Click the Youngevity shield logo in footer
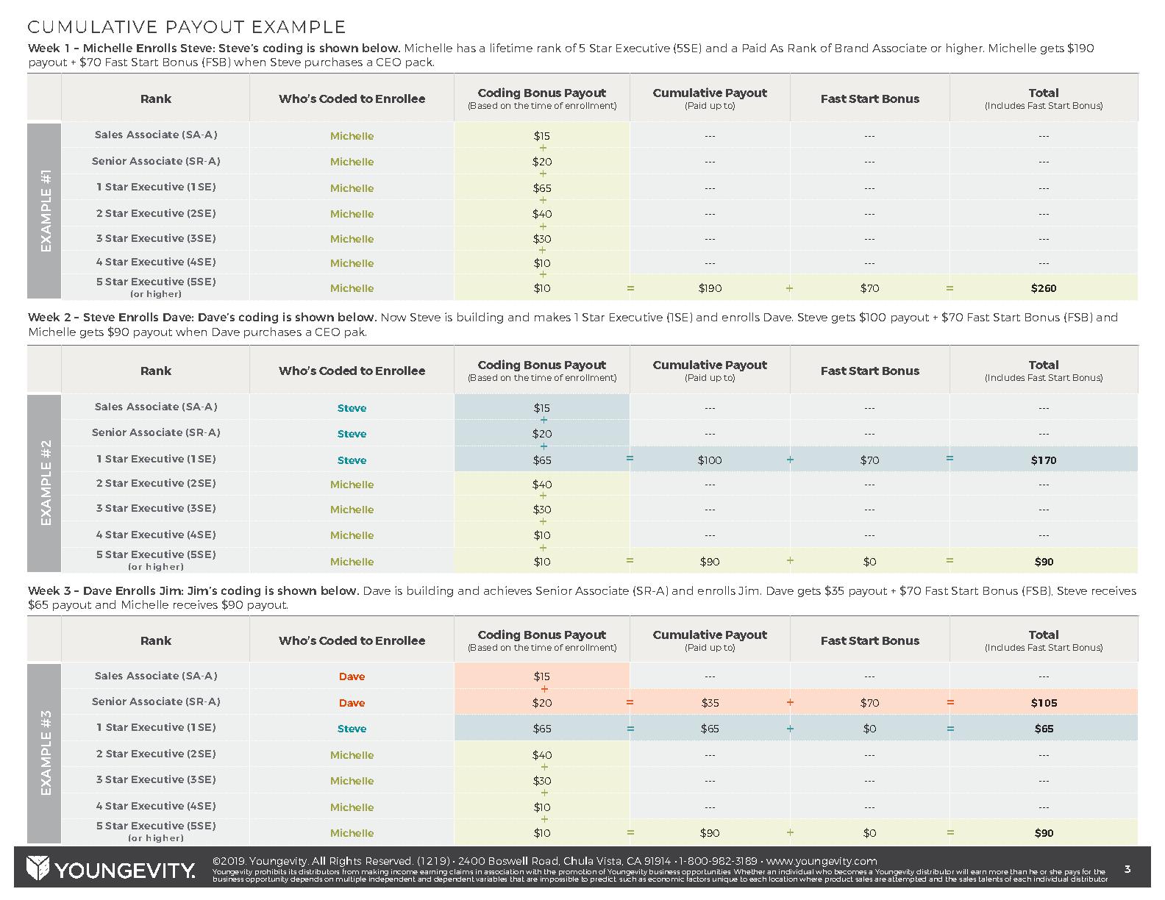This screenshot has height=900, width=1165. coord(38,868)
